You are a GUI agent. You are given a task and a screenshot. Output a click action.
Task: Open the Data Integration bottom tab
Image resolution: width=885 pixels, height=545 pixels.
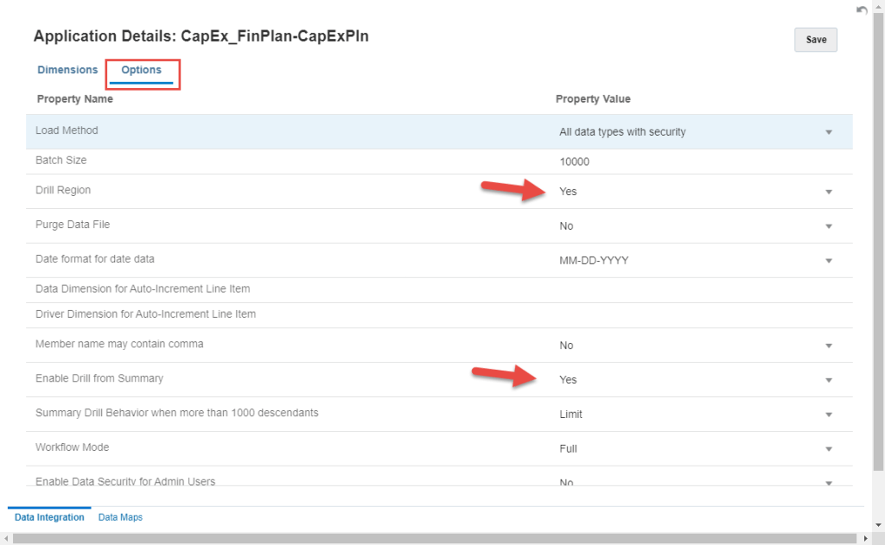point(49,517)
